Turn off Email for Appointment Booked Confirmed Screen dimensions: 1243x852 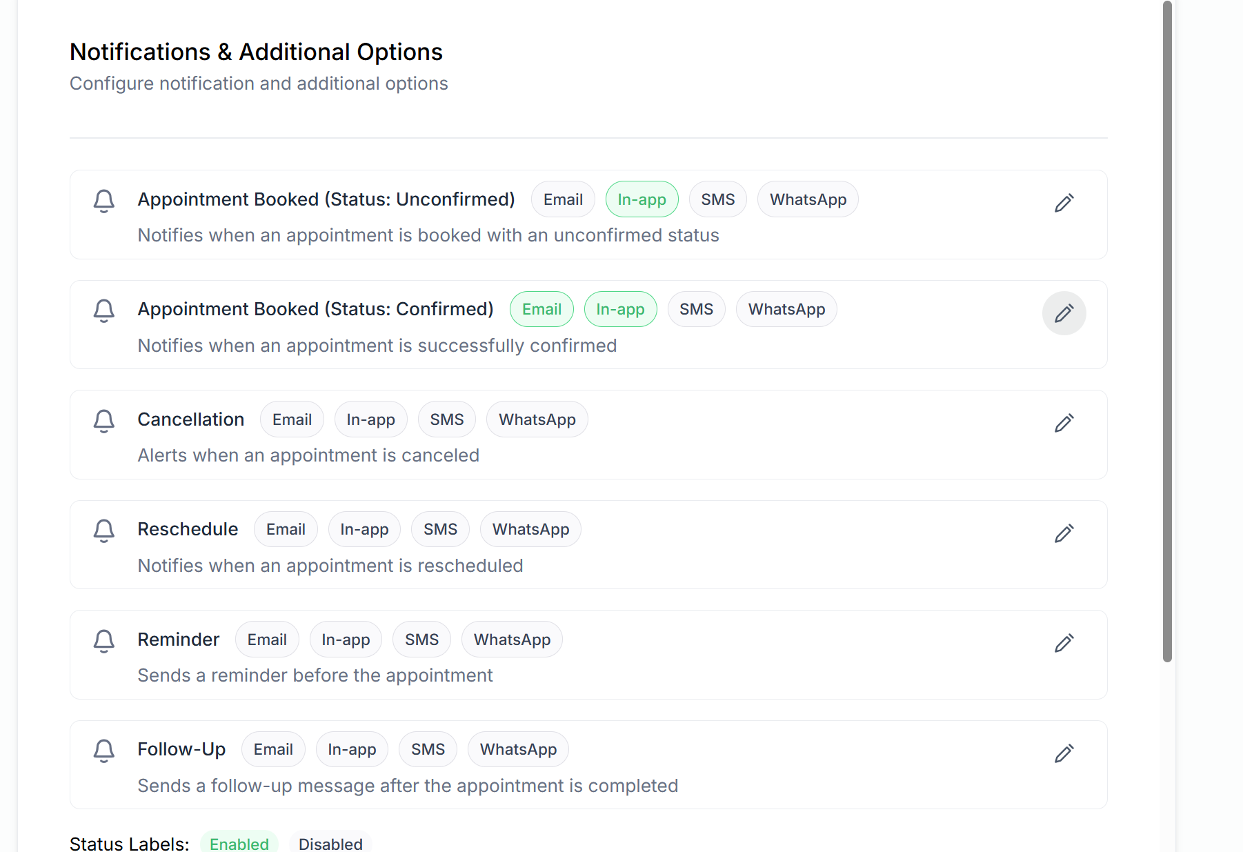(541, 309)
